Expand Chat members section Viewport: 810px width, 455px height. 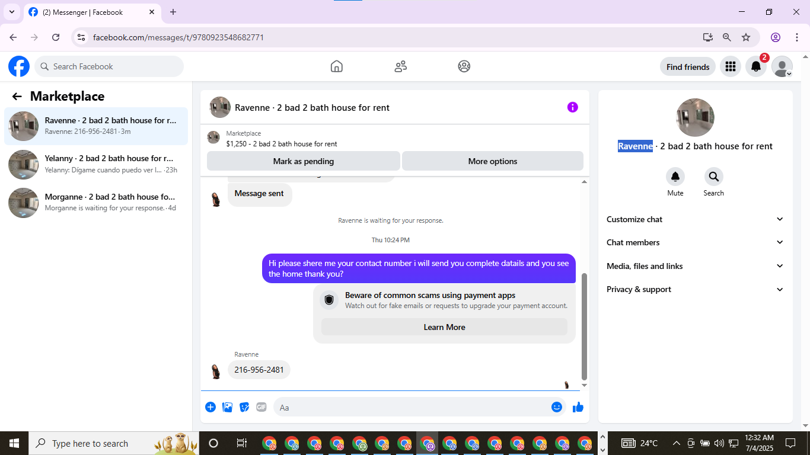click(695, 242)
